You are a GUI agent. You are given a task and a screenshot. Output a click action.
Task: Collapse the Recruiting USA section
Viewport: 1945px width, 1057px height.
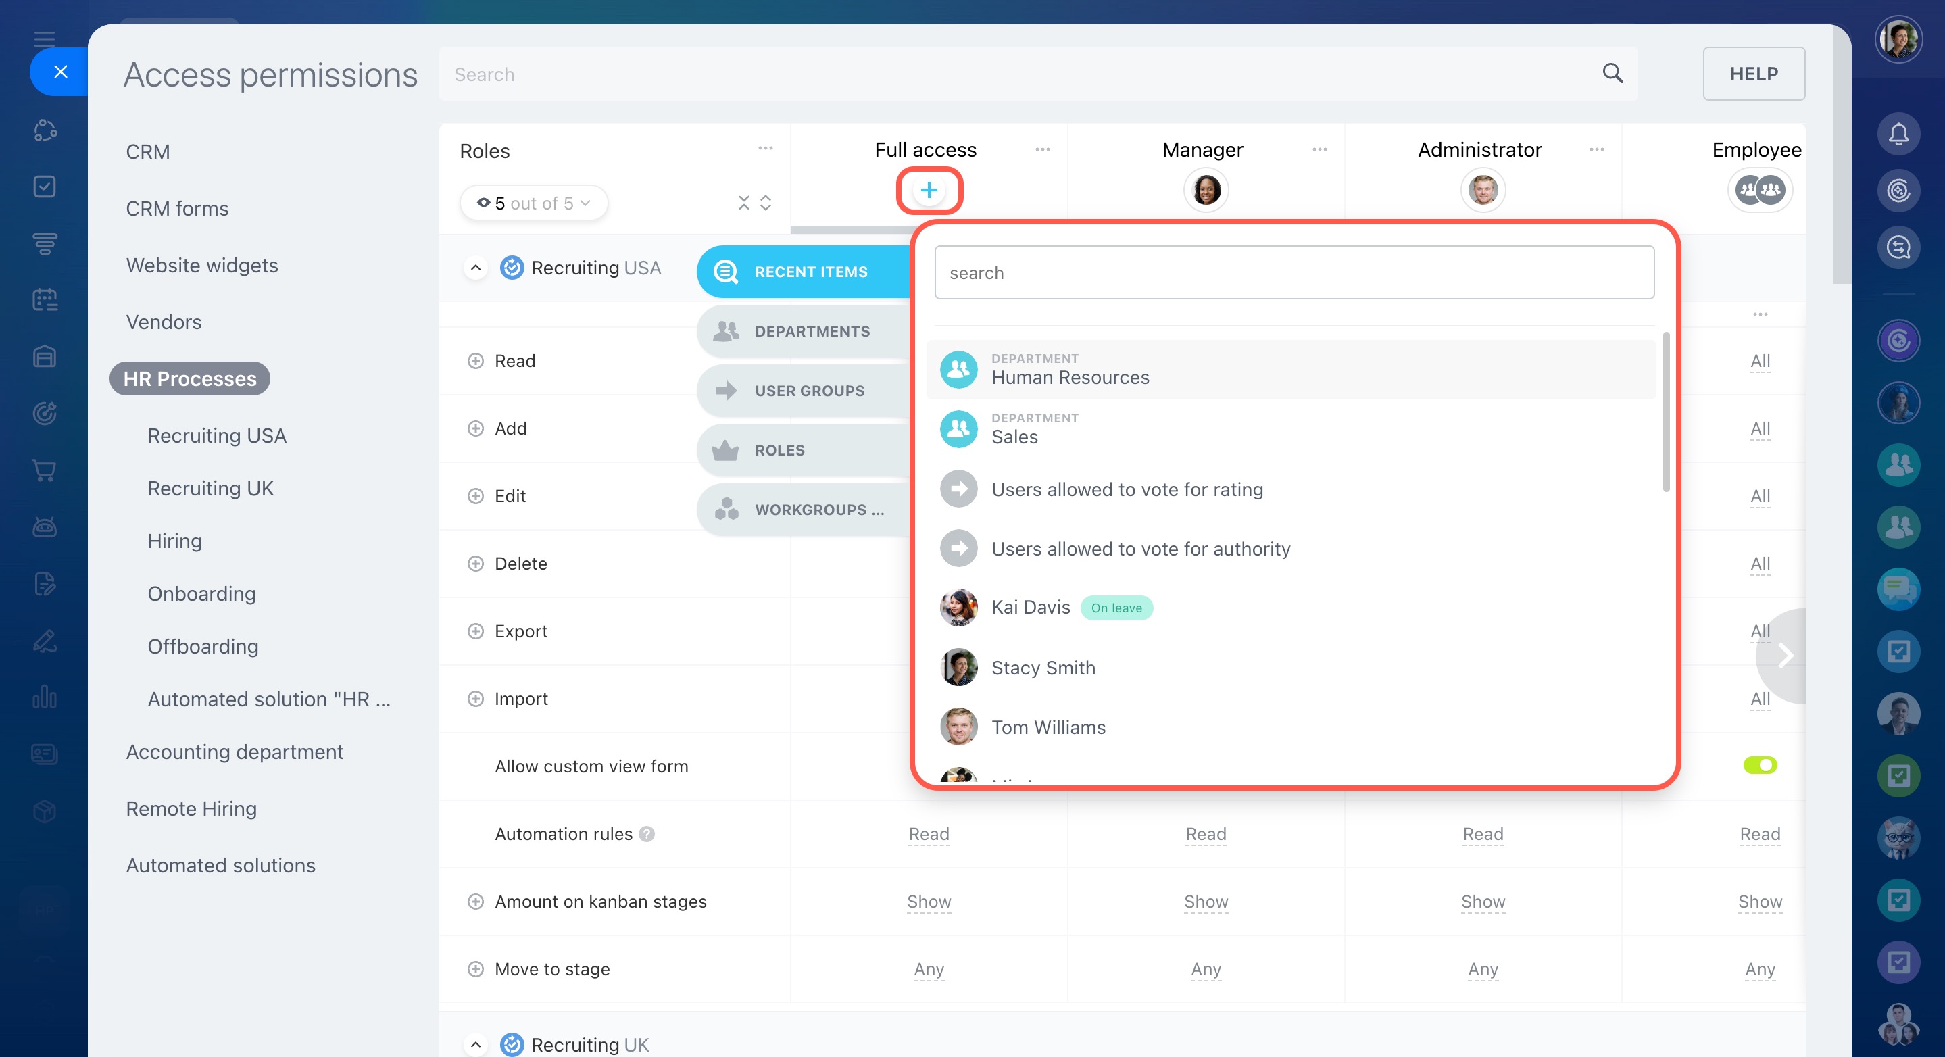click(x=475, y=268)
